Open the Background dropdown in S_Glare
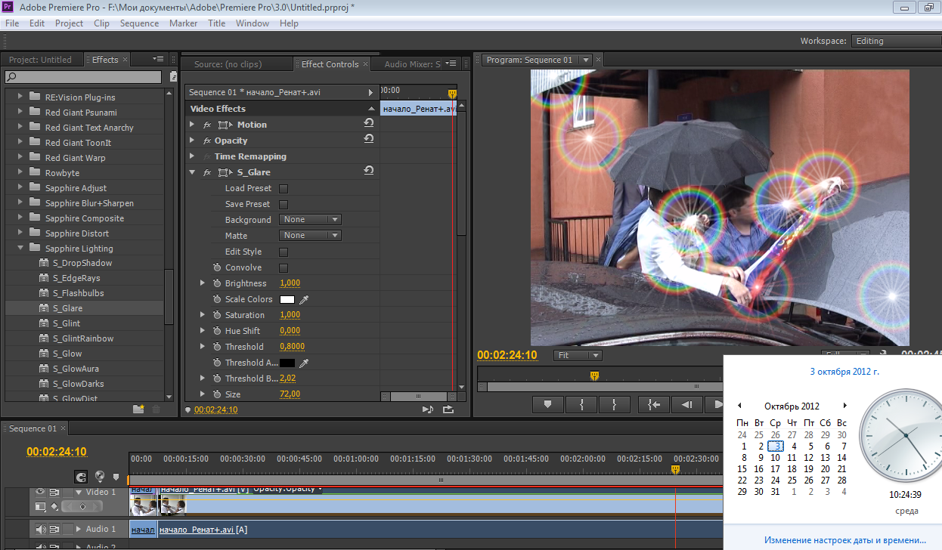942x550 pixels. 310,220
